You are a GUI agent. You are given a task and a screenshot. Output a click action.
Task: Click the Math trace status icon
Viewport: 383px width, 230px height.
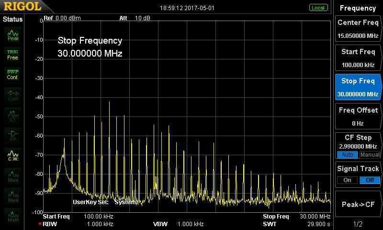[13, 216]
